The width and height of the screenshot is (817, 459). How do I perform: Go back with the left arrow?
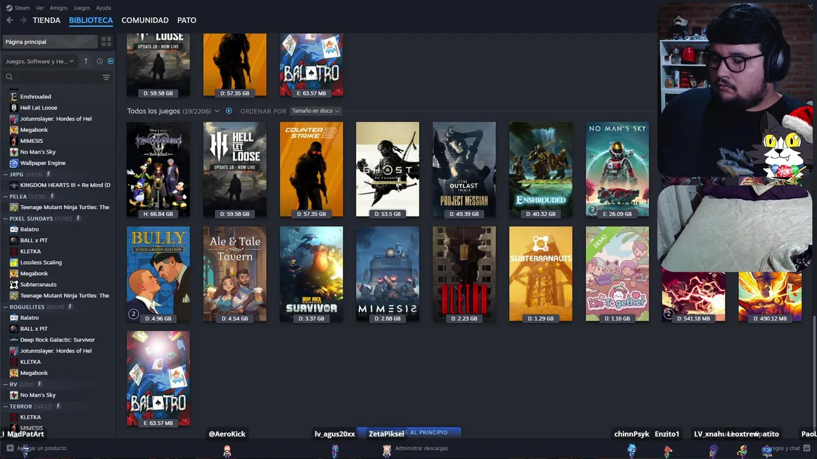(10, 20)
